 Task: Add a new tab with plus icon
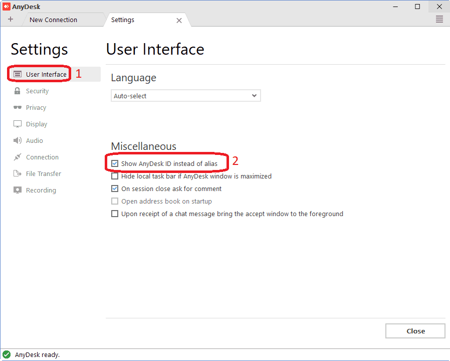pyautogui.click(x=11, y=19)
